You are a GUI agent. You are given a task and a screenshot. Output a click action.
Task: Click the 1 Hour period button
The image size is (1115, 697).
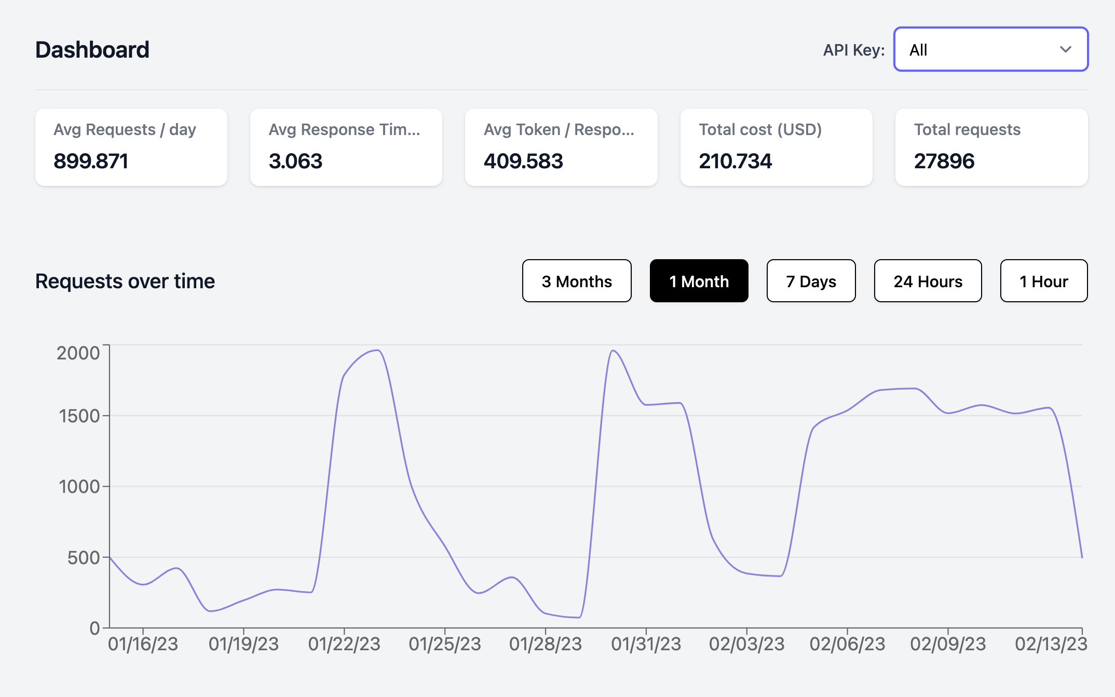pos(1043,281)
